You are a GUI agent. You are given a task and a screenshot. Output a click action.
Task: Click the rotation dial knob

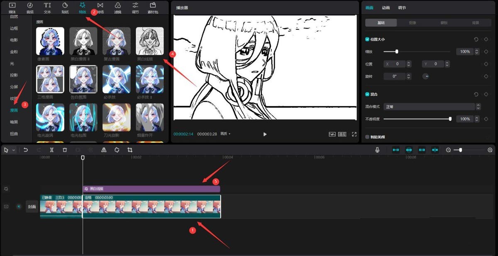click(x=425, y=76)
